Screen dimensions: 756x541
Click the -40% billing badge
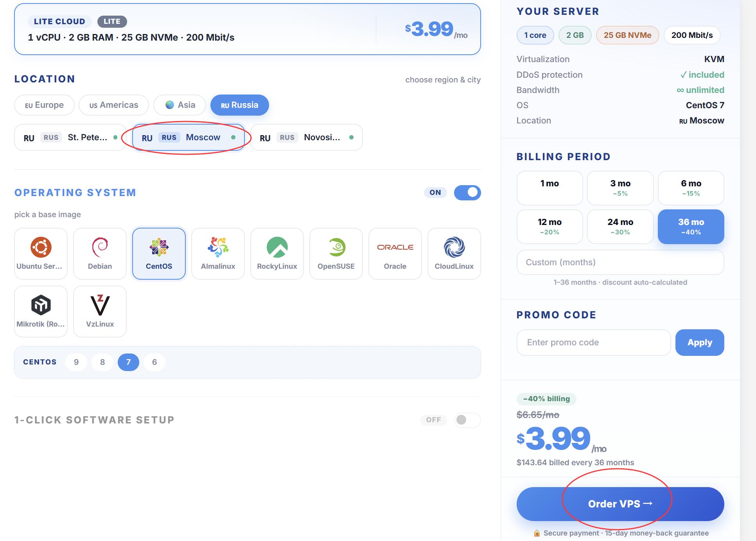click(x=546, y=399)
